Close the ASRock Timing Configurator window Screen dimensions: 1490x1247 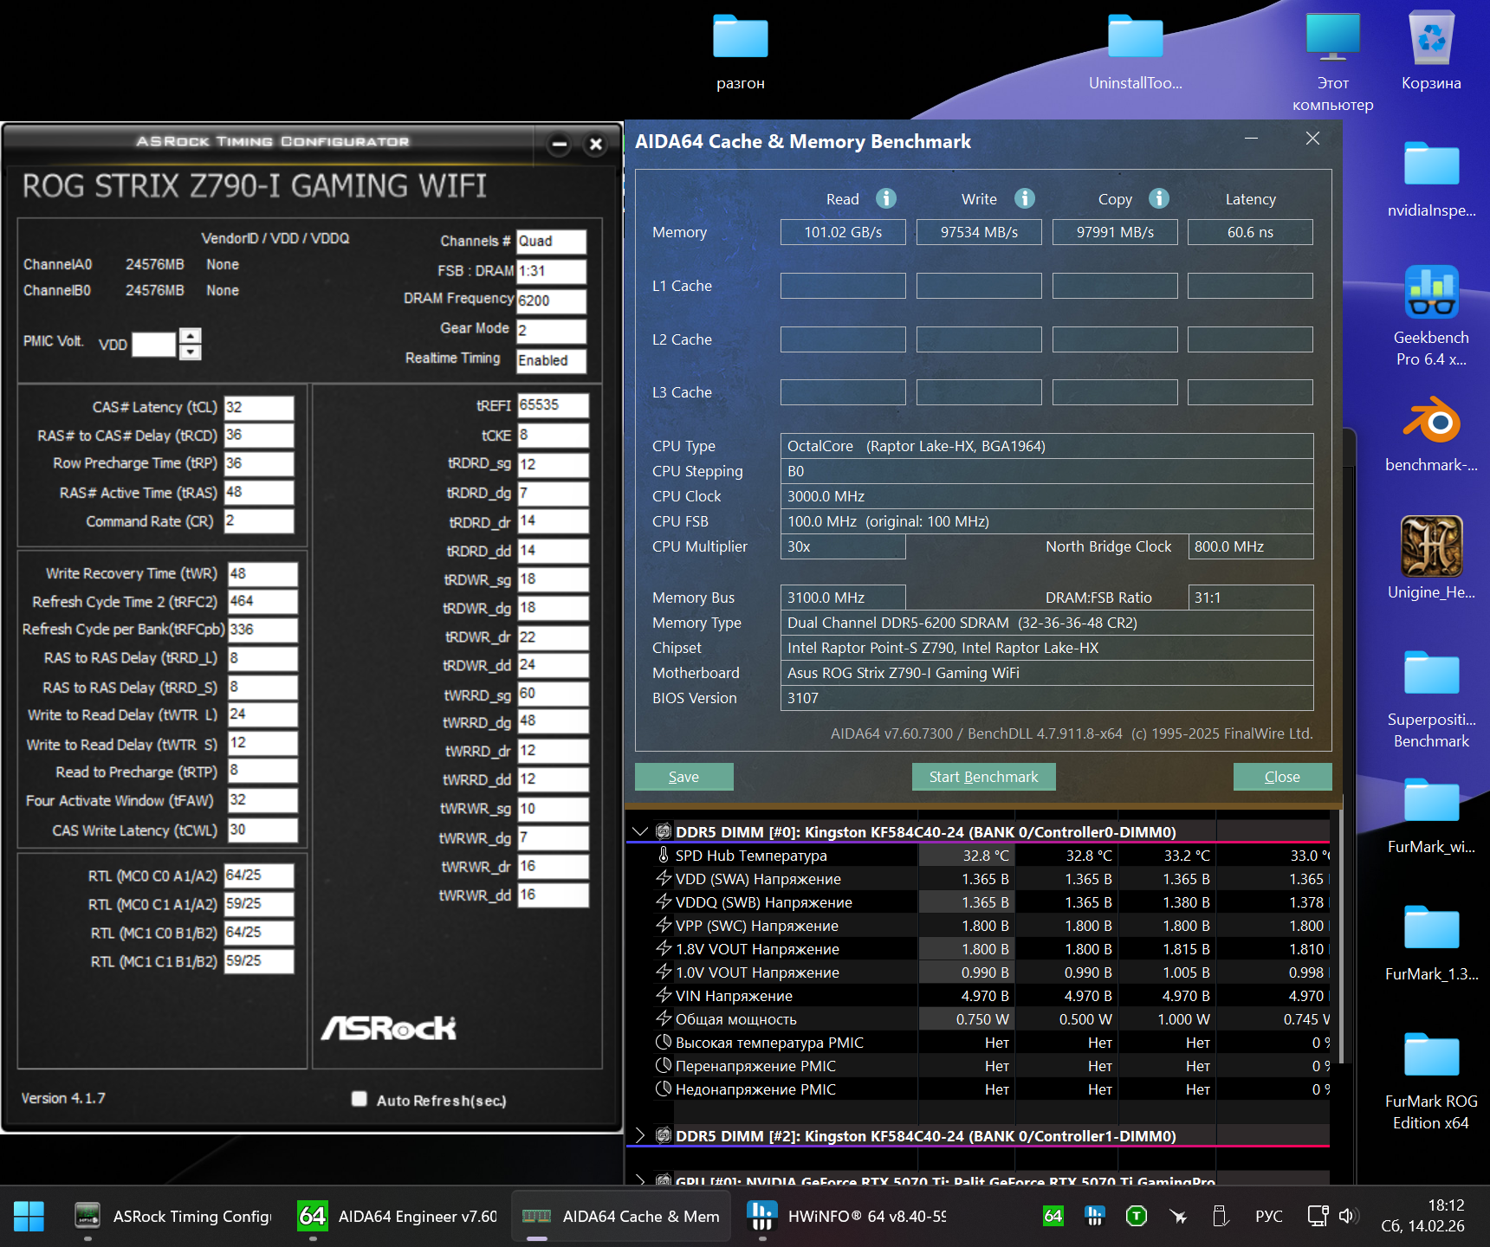pos(596,144)
